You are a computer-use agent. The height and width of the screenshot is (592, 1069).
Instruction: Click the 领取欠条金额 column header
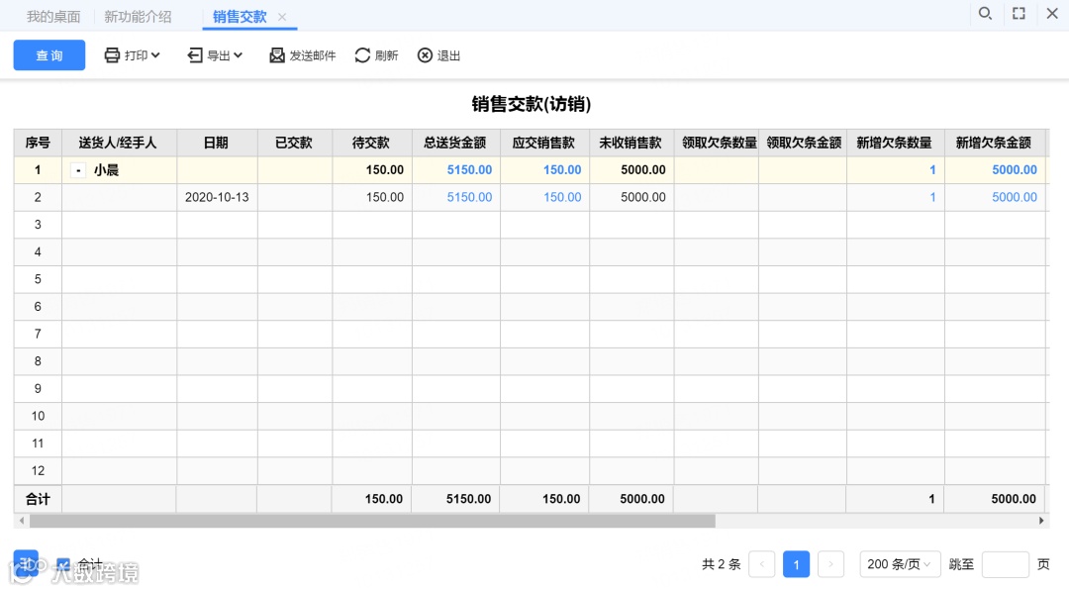tap(803, 143)
